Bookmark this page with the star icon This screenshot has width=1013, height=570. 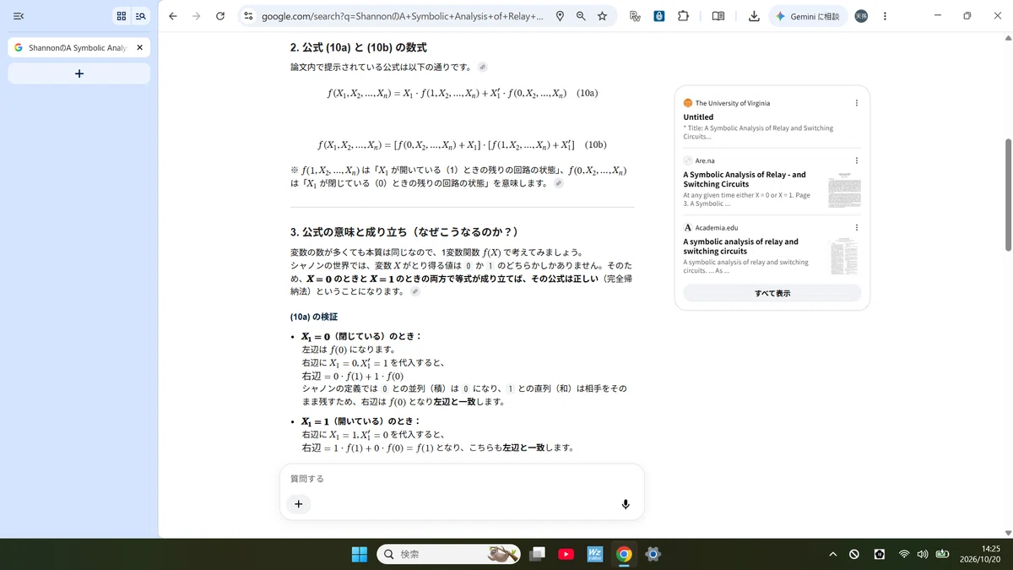point(602,16)
